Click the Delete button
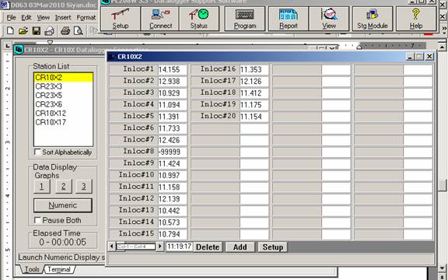 pyautogui.click(x=208, y=247)
